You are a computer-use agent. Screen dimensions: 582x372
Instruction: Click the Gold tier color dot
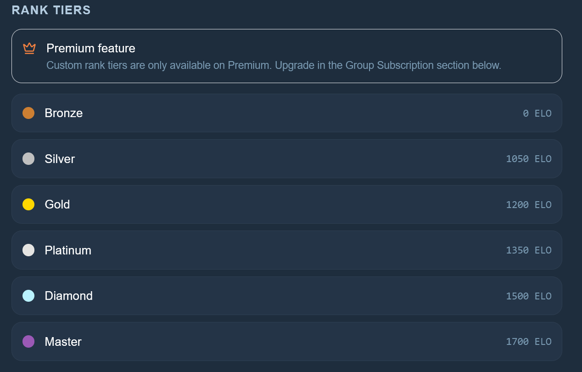point(28,204)
